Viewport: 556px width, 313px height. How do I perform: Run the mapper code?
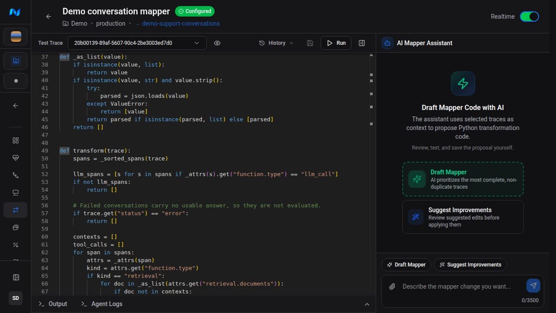coord(336,43)
